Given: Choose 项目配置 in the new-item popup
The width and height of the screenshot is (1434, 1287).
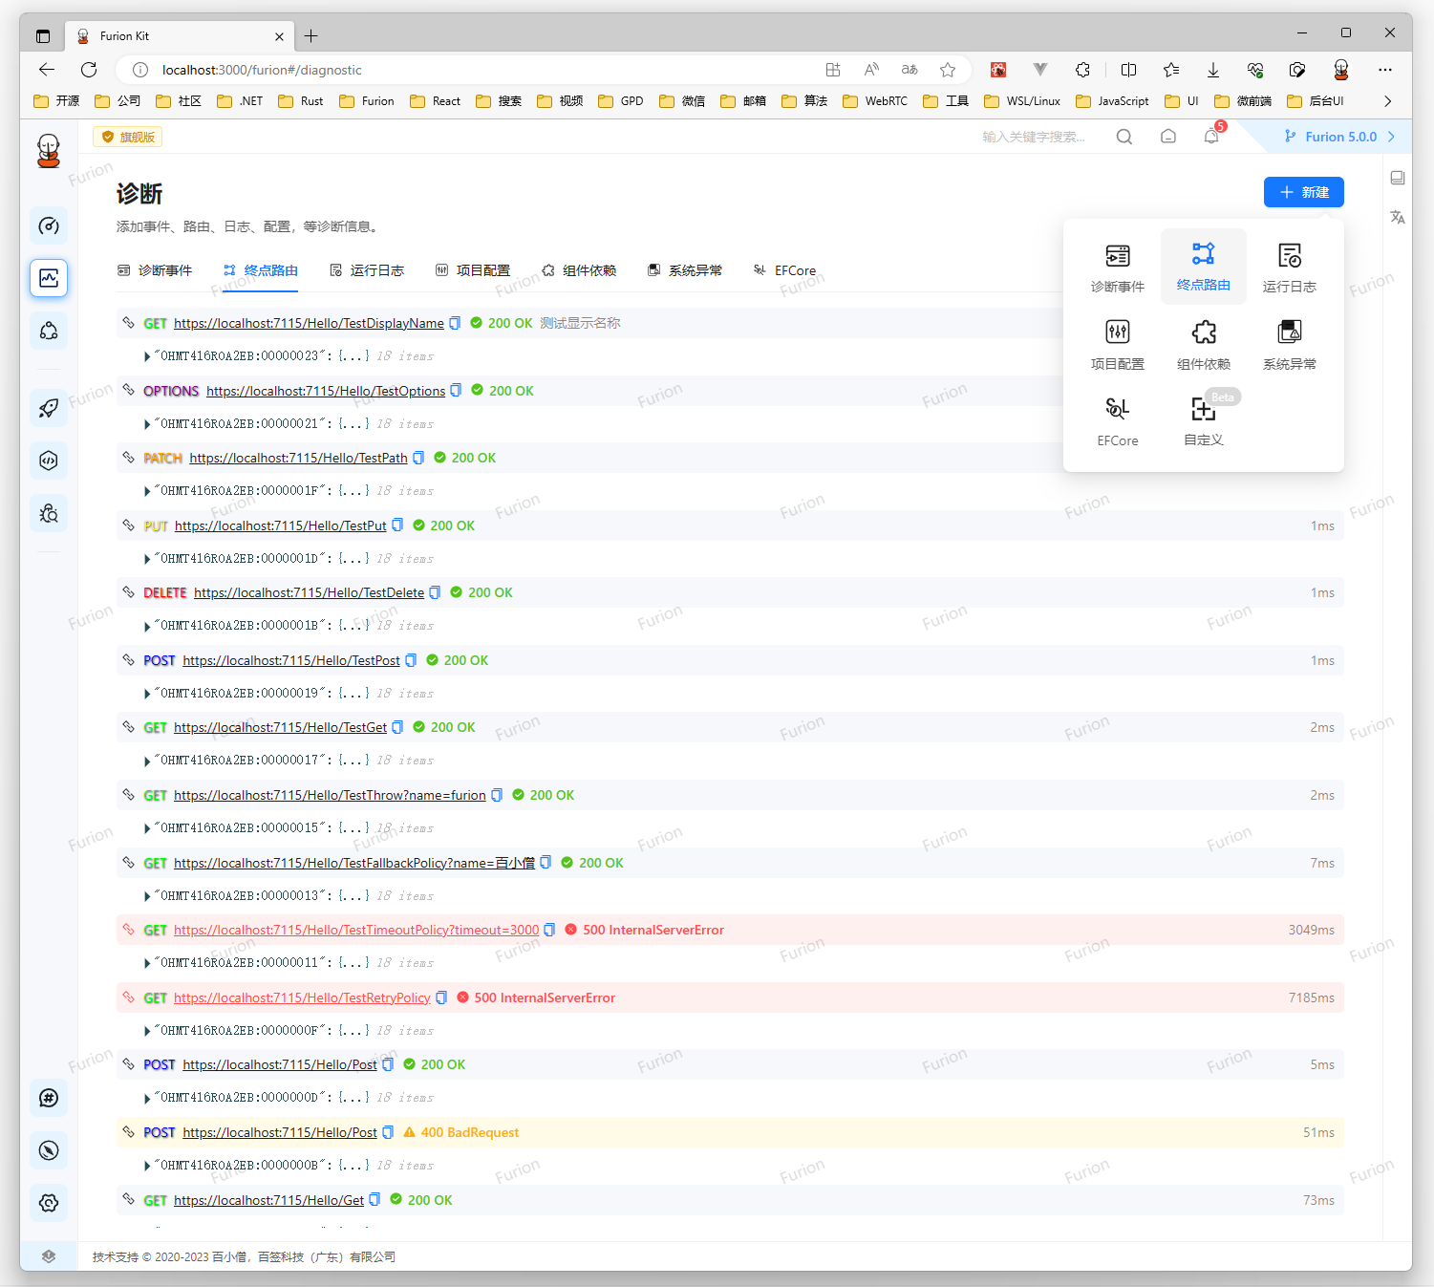Looking at the screenshot, I should (1118, 344).
